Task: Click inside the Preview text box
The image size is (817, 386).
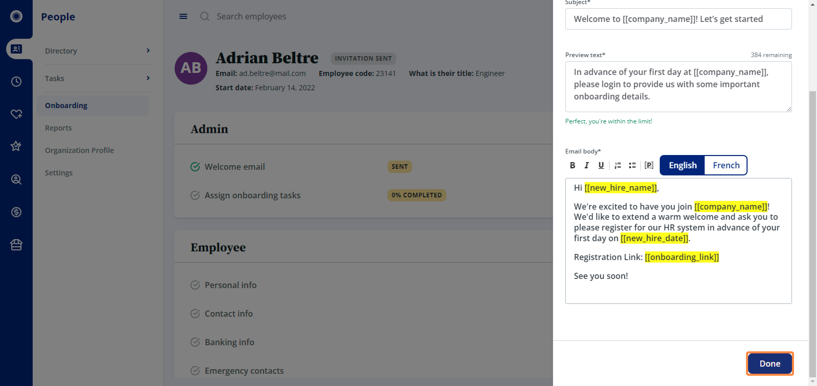Action: 678,86
